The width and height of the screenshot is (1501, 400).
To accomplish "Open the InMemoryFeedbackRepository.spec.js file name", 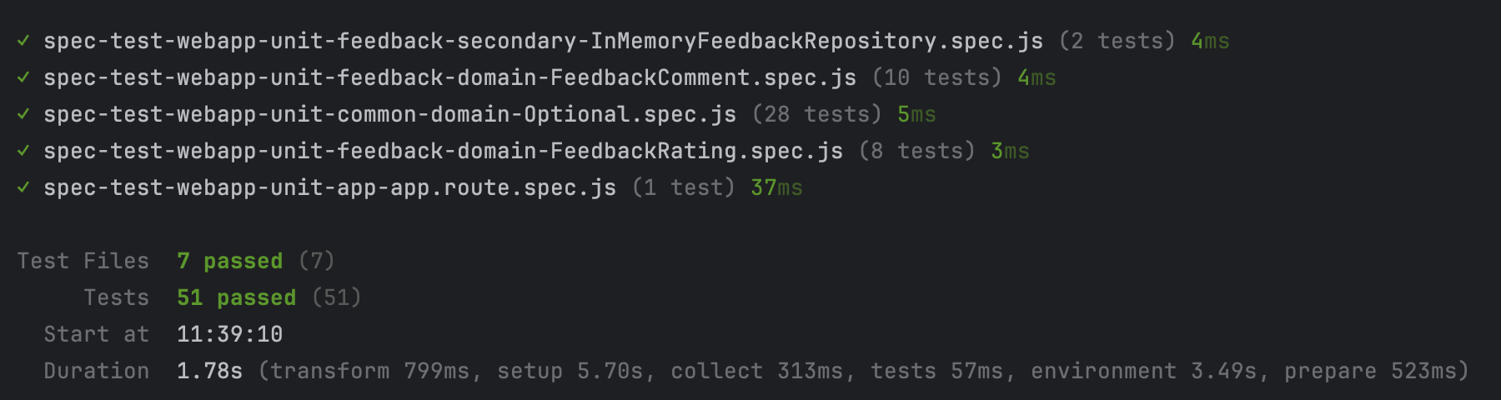I will [x=543, y=41].
